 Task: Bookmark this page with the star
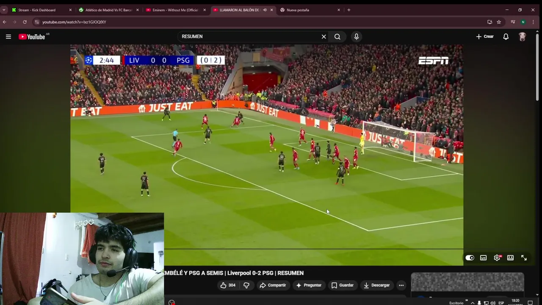pyautogui.click(x=499, y=22)
